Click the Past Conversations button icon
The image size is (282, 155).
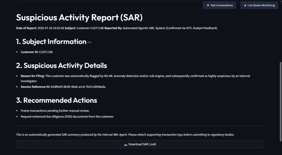[208, 5]
